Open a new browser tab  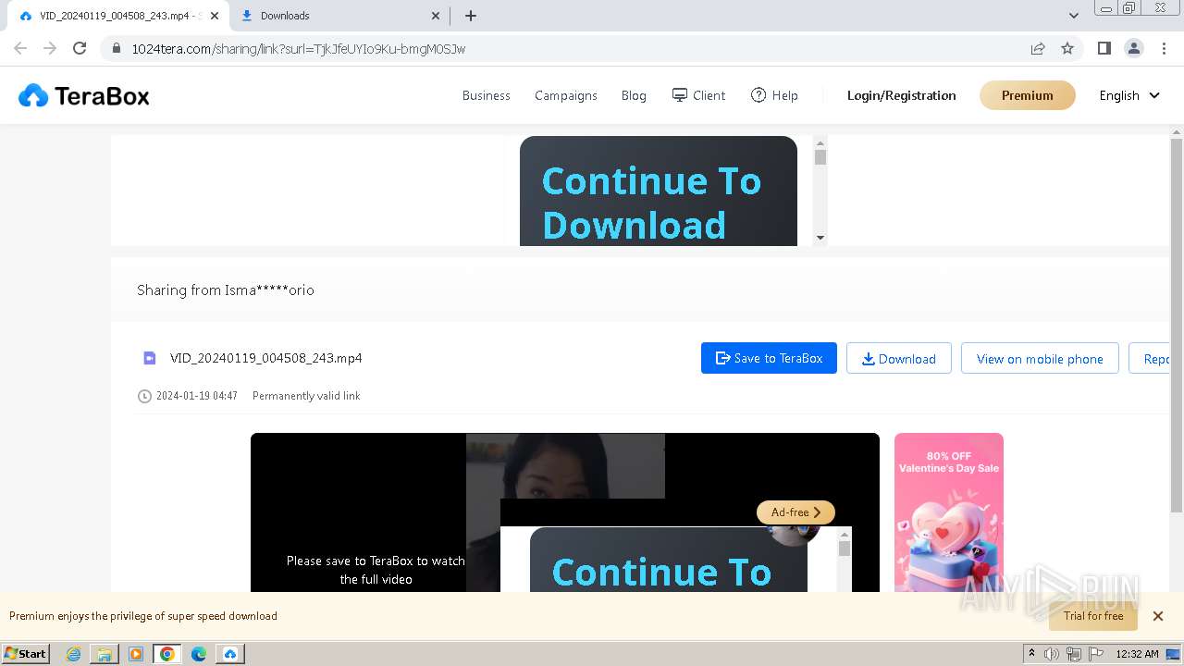coord(471,16)
